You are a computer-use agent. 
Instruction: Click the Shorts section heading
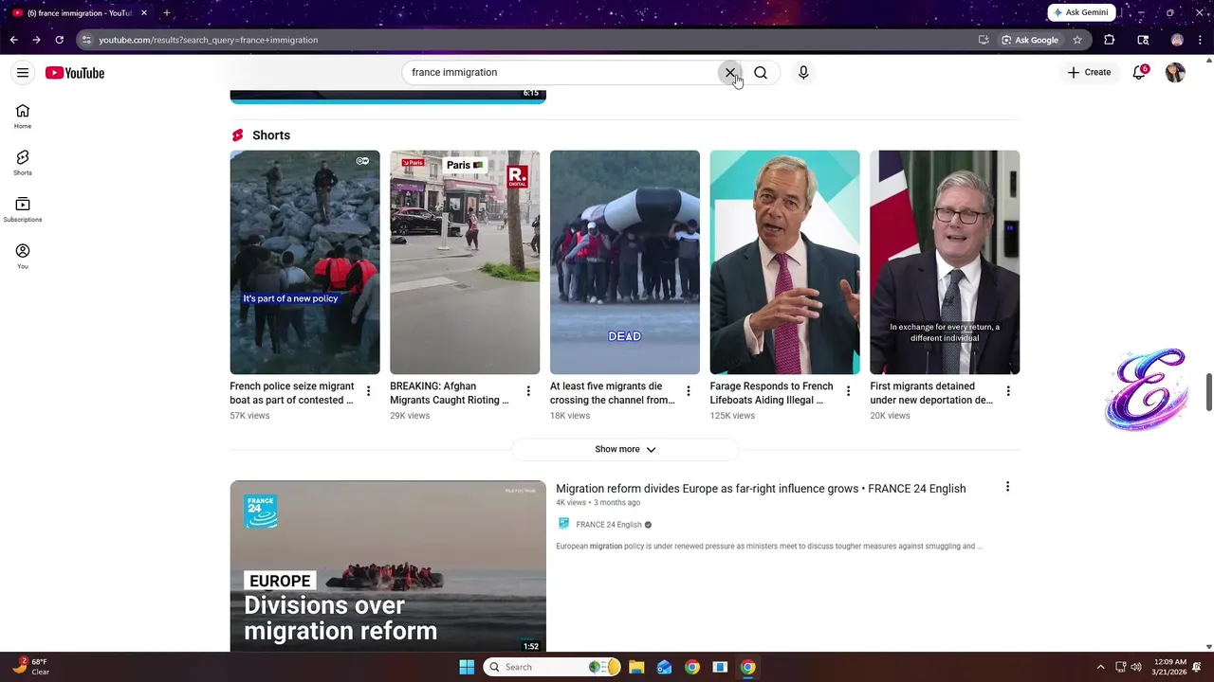(x=271, y=135)
